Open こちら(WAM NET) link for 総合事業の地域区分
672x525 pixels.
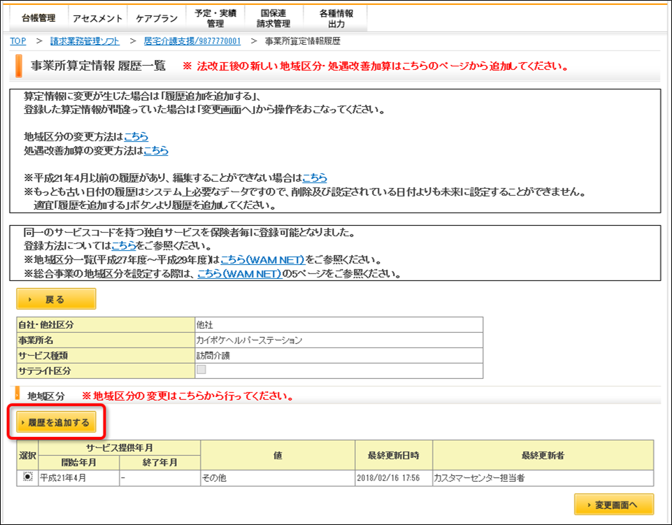tap(240, 273)
